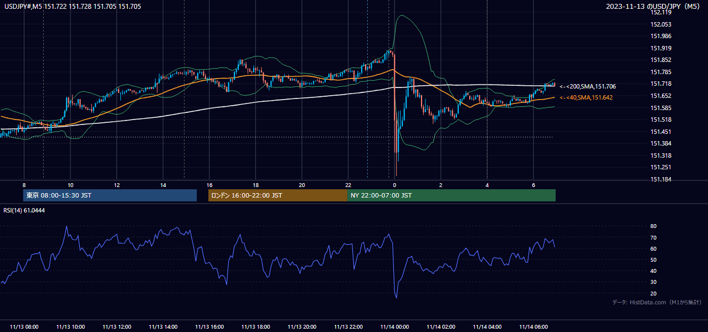Screen dimensions: 708x332
Task: Click hour 14 on price chart time axis
Action: (x=163, y=185)
